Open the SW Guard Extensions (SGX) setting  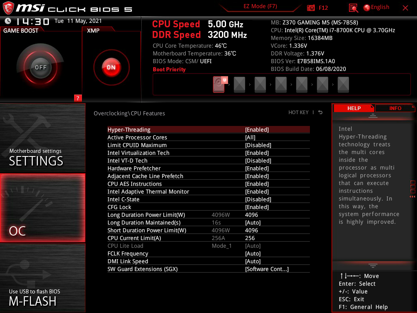[208, 269]
